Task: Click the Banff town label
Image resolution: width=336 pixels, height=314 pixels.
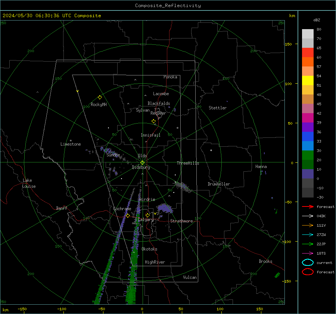Action: click(x=62, y=208)
